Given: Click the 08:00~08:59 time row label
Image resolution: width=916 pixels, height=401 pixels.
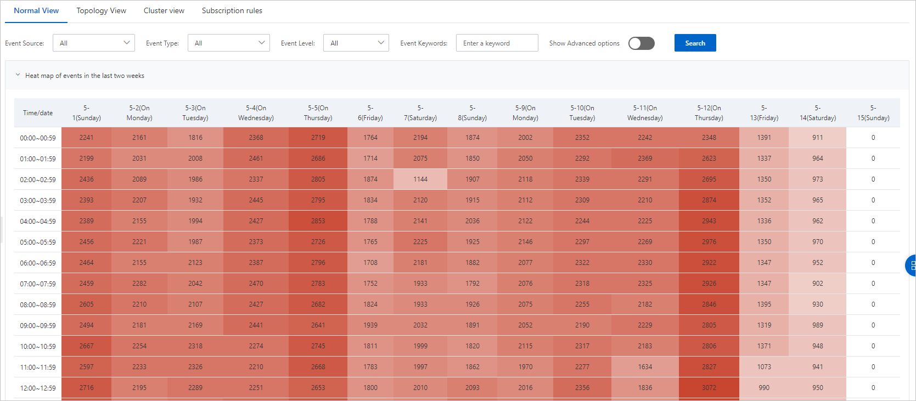Looking at the screenshot, I should pos(38,304).
